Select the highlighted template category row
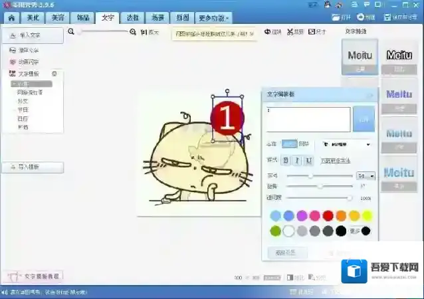424x299 pixels. click(x=31, y=84)
